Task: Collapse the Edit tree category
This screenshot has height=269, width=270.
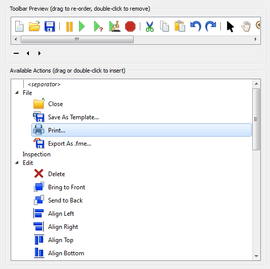Action: coord(17,163)
